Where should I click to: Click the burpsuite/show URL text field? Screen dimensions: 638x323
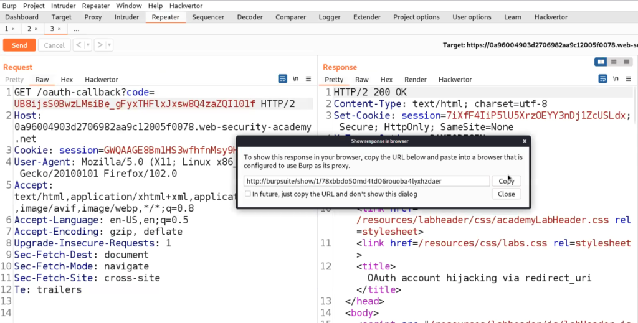coord(366,181)
